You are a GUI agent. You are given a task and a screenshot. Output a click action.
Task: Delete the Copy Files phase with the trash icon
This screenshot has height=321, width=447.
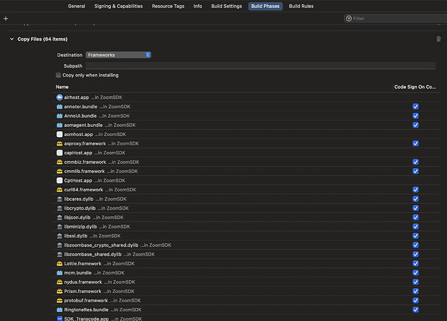439,39
